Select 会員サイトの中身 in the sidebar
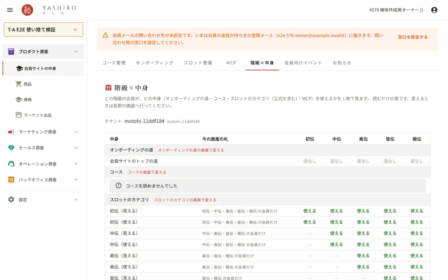The width and height of the screenshot is (448, 280). [x=44, y=68]
